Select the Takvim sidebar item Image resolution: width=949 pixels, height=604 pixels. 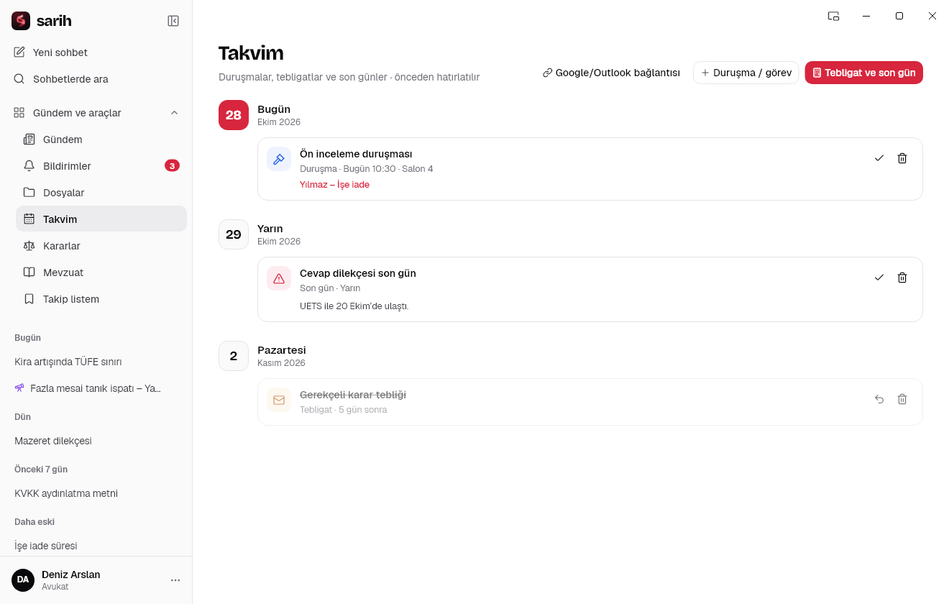click(x=101, y=219)
